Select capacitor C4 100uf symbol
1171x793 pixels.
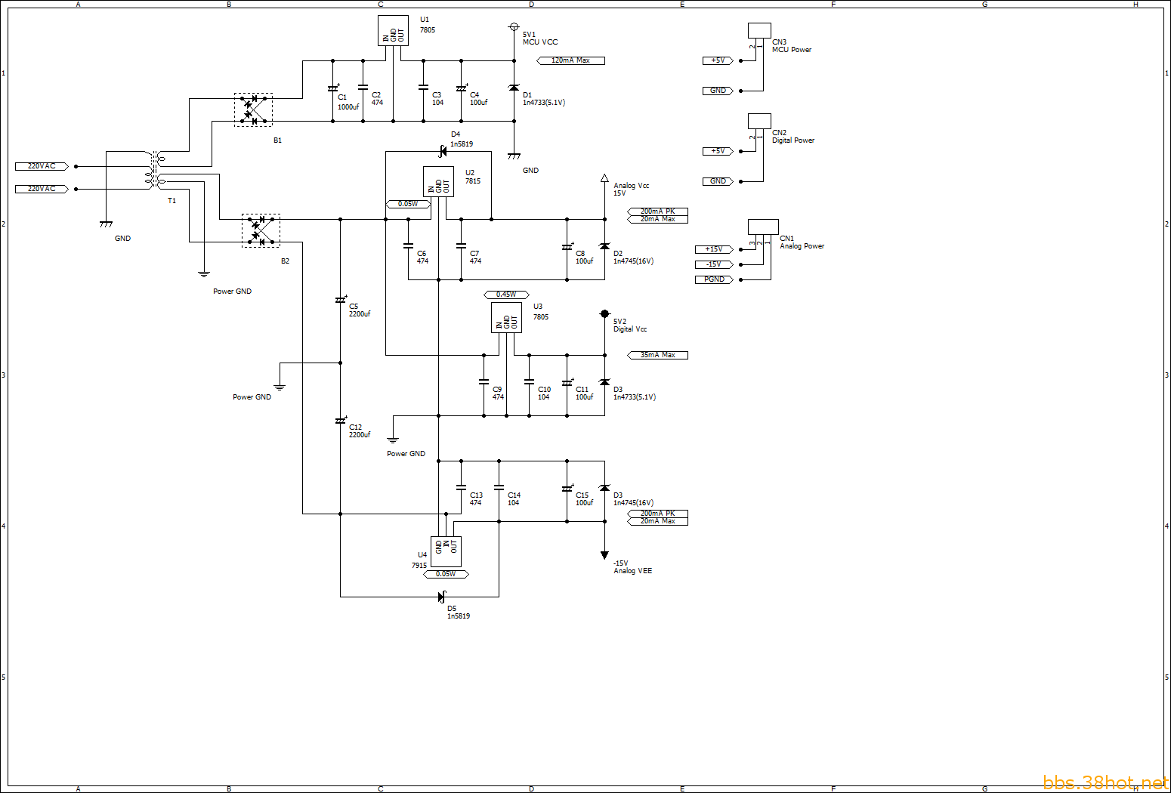pyautogui.click(x=461, y=88)
